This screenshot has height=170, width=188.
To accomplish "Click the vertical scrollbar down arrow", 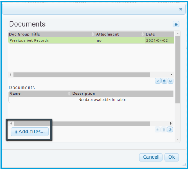I will tap(178, 139).
